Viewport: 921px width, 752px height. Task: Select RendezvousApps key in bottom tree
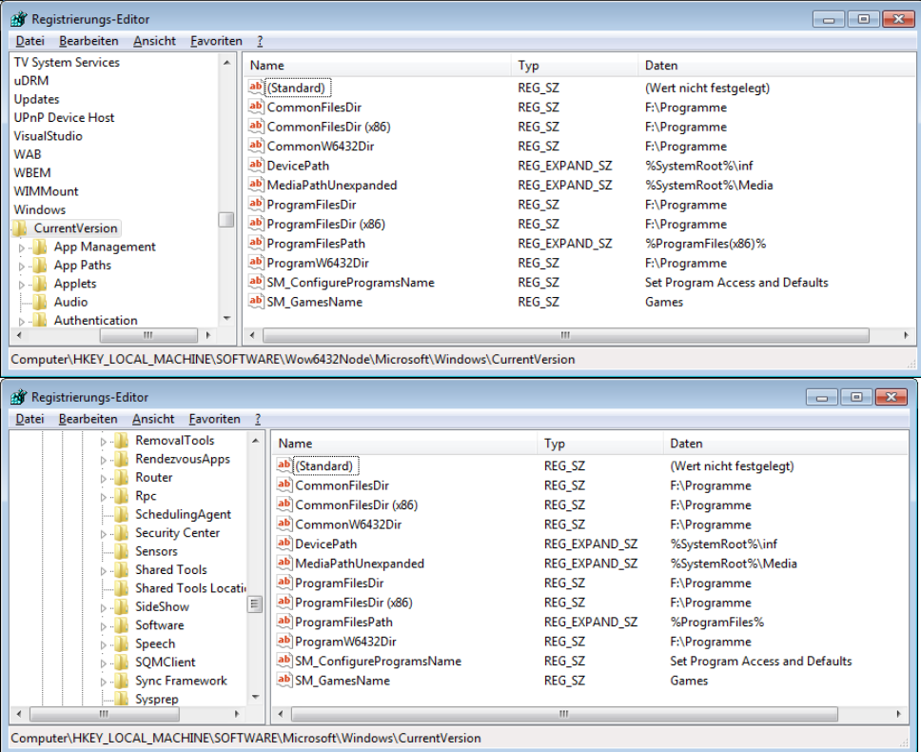click(x=183, y=459)
